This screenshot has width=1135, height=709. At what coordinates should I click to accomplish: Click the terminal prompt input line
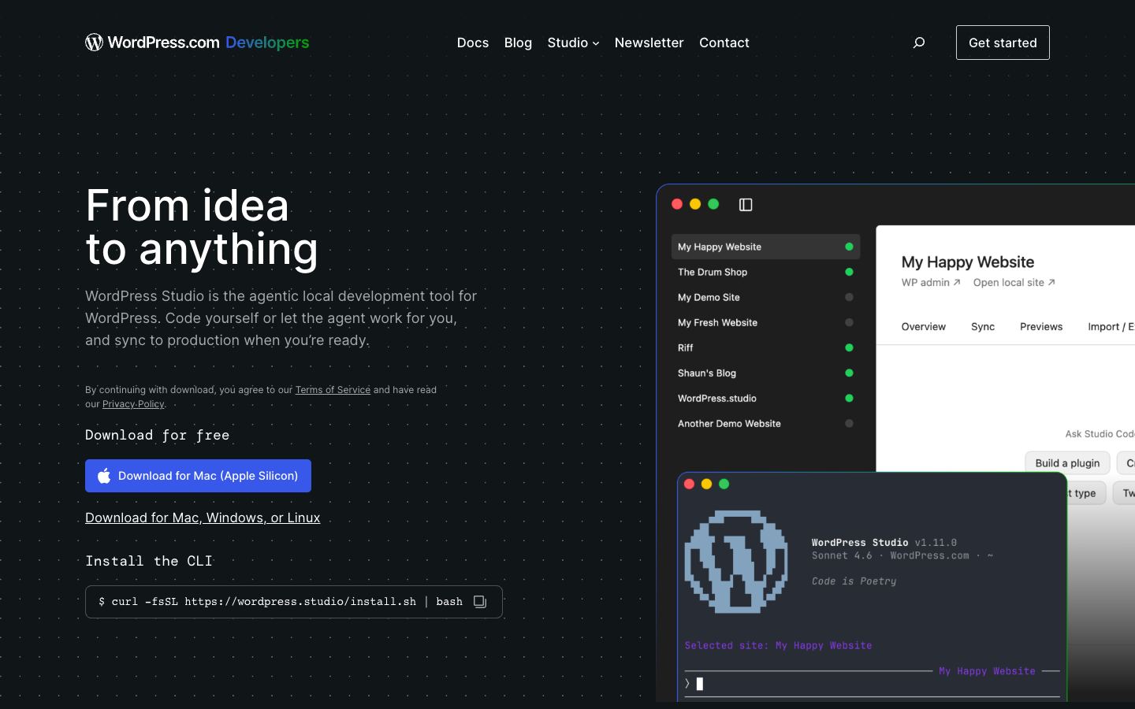(872, 684)
